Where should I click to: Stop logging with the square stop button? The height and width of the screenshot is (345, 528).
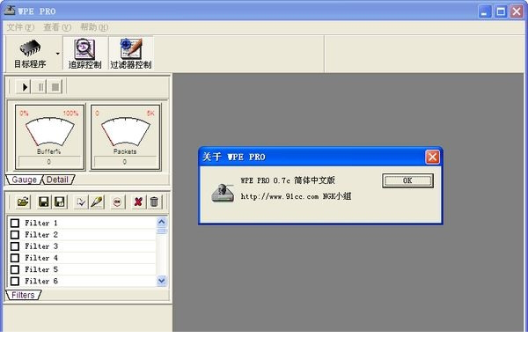pyautogui.click(x=55, y=87)
